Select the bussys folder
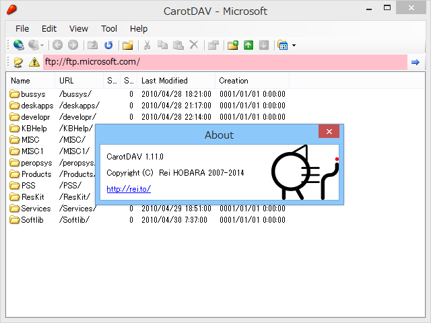Image resolution: width=431 pixels, height=323 pixels. point(28,94)
